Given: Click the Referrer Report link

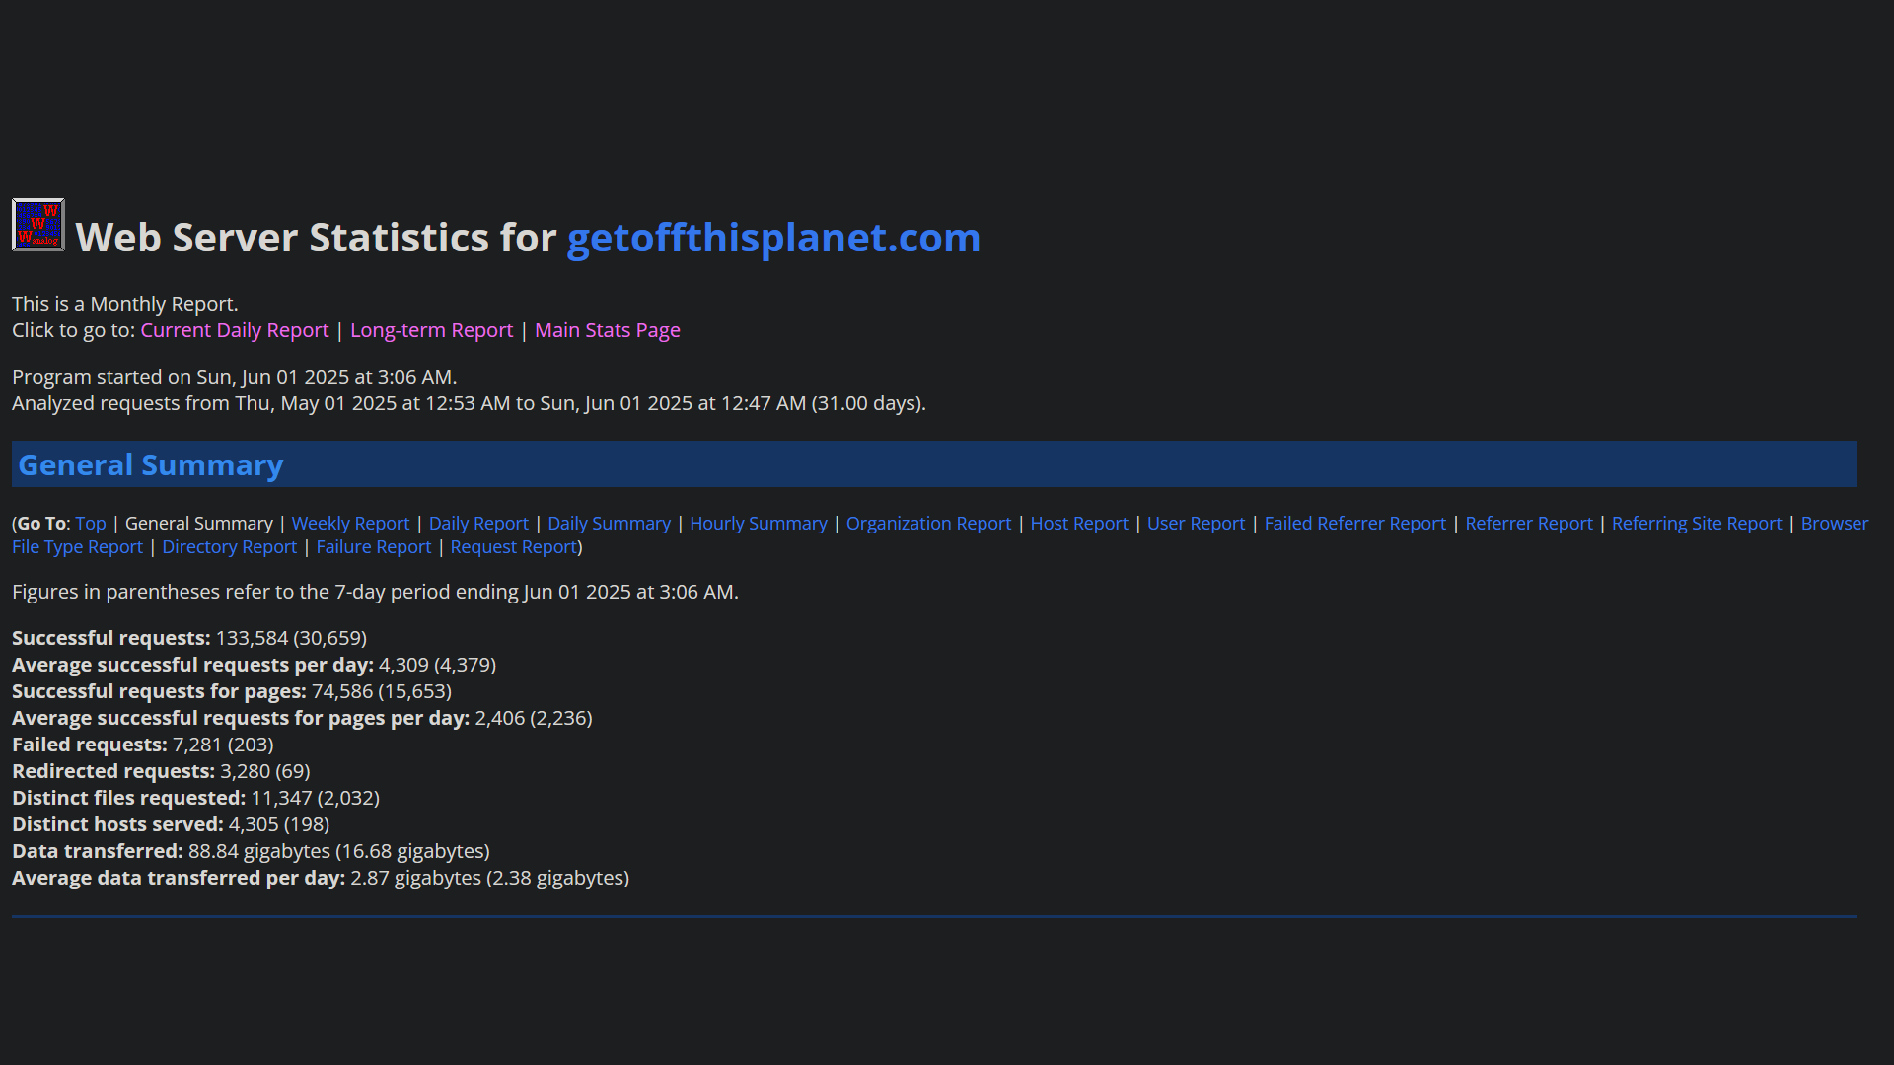Looking at the screenshot, I should 1529,524.
